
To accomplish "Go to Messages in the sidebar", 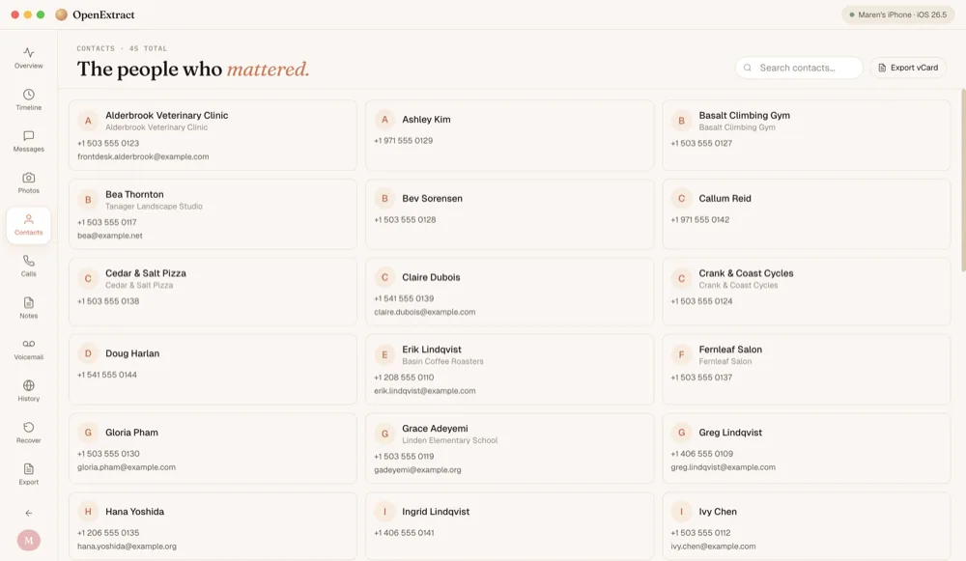I will coord(28,141).
